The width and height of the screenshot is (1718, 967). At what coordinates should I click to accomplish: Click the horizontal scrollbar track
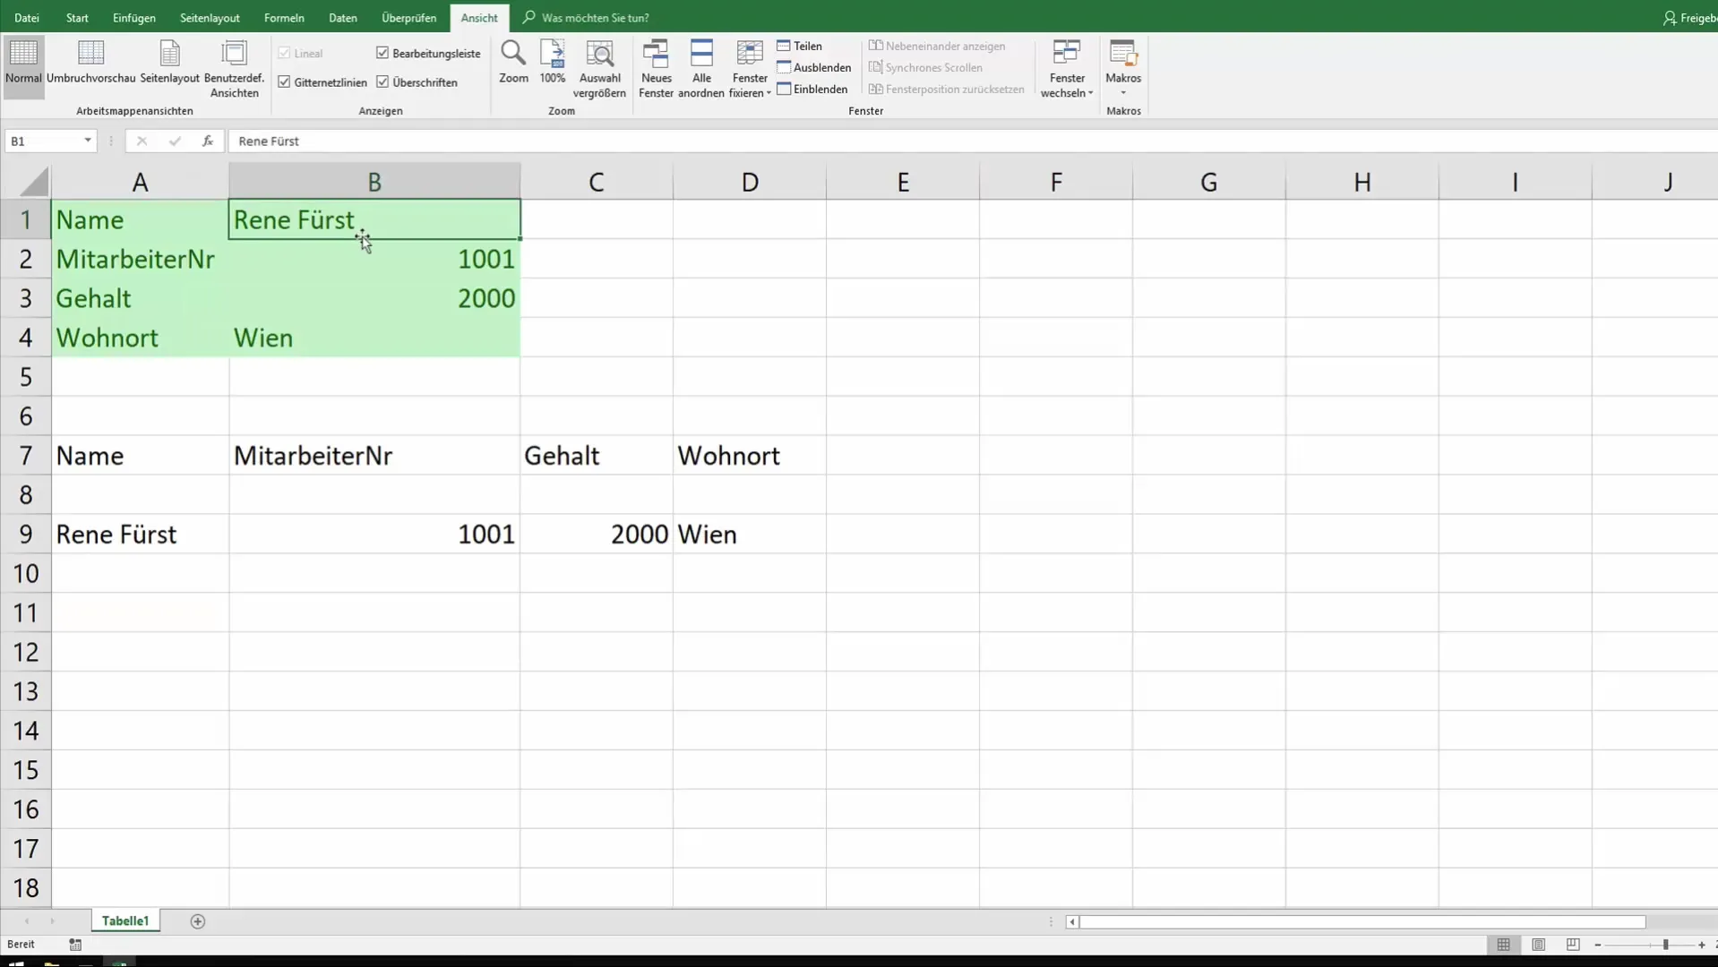[x=1362, y=921]
